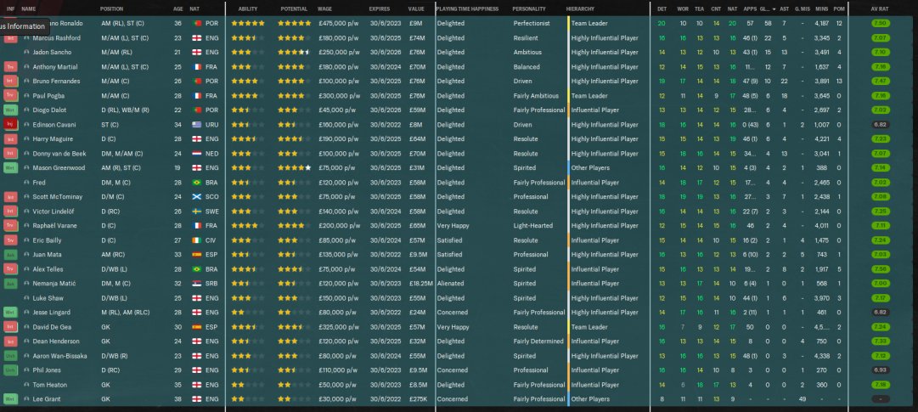Click the Ivory Coast flag for Eric Bailly

click(197, 240)
